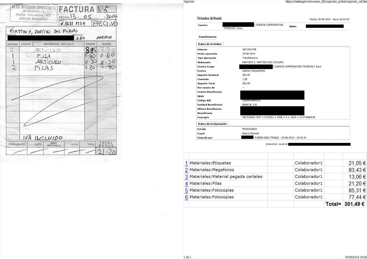Click the handwritten MADRID on invoice
367x259 pixels.
click(104, 37)
